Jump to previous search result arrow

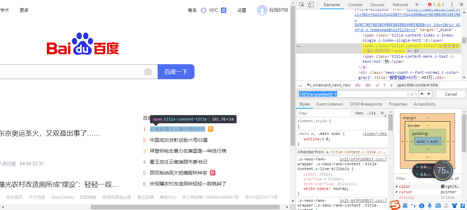click(422, 94)
